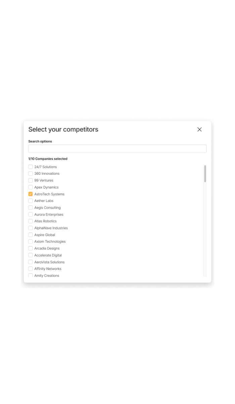Tick the Aspire Global checkbox
Image resolution: width=235 pixels, height=404 pixels.
click(31, 235)
